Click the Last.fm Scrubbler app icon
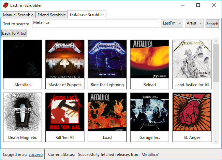The image size is (222, 160). tap(6, 5)
